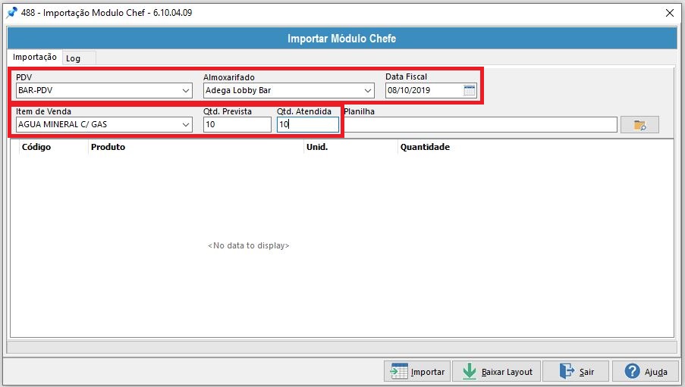Select the Importação tab

click(34, 57)
